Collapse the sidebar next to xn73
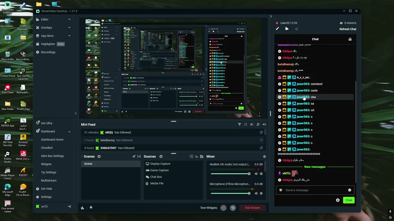This screenshot has width=394, height=221. [x=69, y=207]
